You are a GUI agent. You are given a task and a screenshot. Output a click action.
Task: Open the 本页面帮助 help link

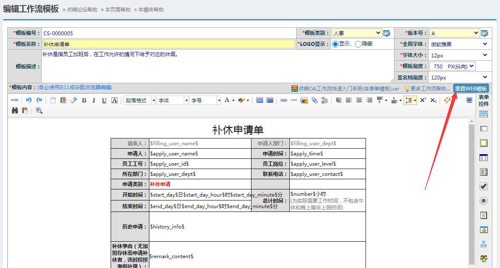117,10
